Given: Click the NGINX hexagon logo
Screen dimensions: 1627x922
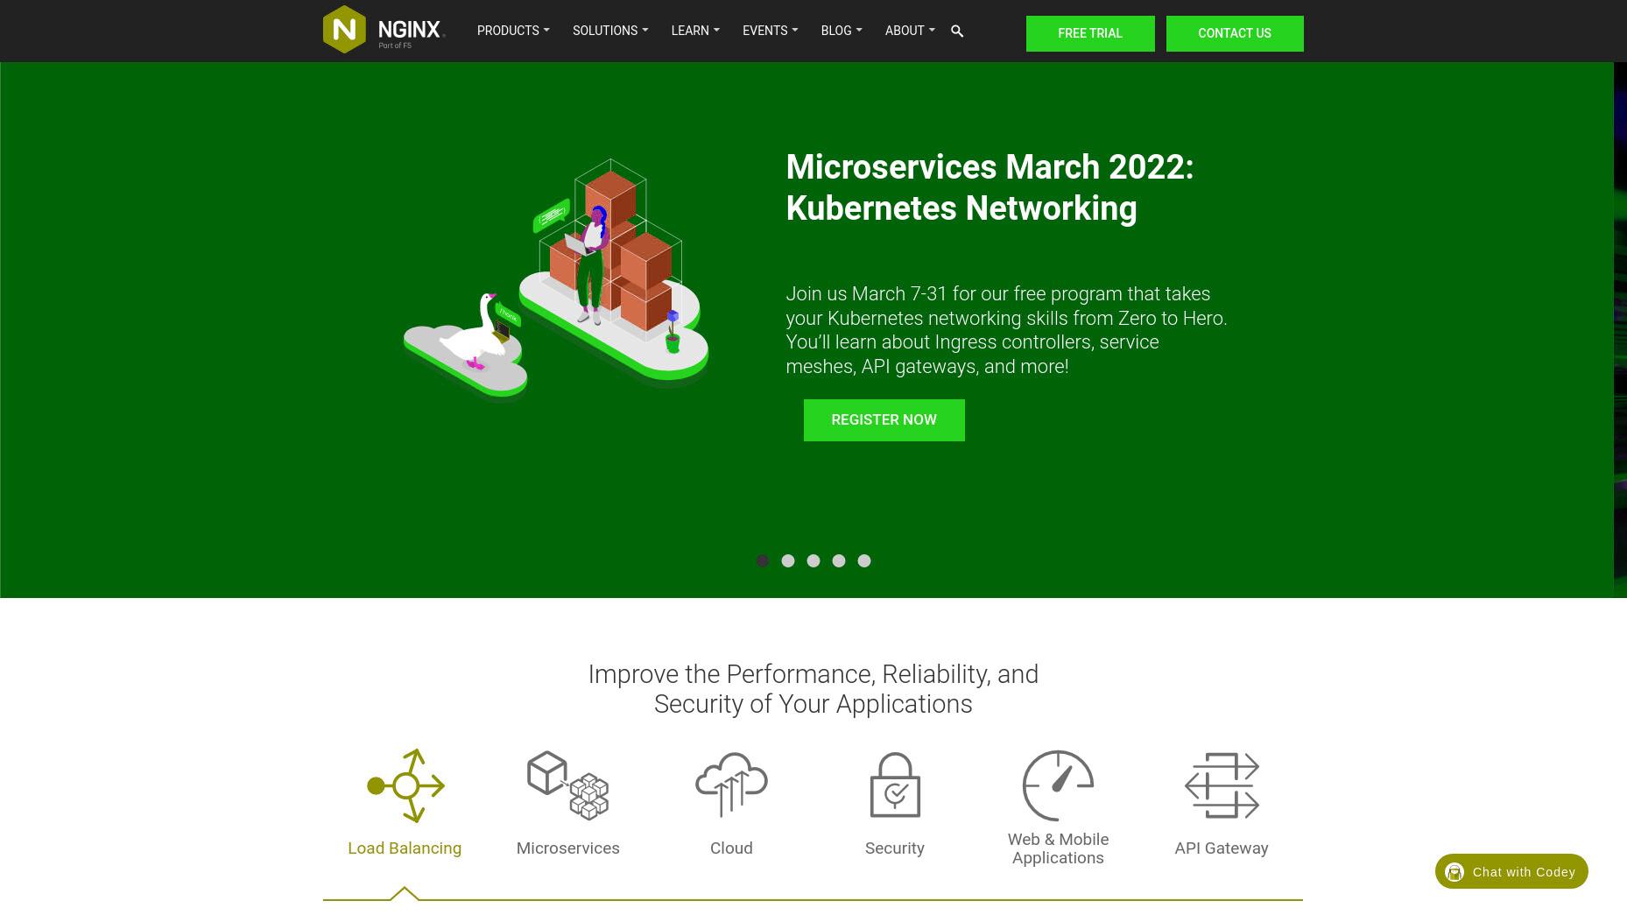Looking at the screenshot, I should pos(344,30).
